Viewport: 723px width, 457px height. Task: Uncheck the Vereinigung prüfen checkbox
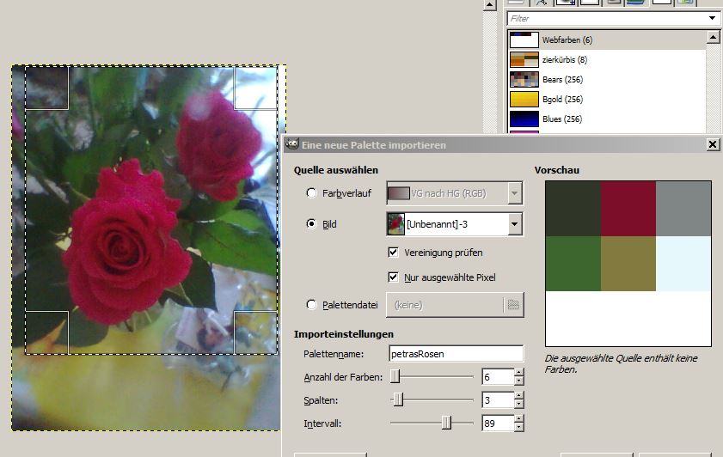coord(394,253)
